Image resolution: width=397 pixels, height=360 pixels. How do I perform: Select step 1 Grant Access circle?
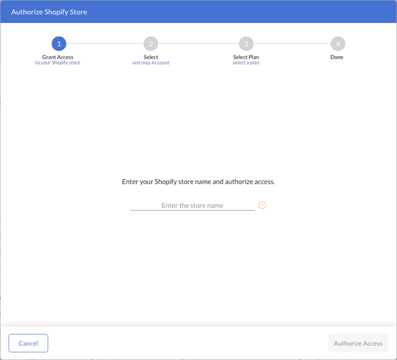(59, 44)
